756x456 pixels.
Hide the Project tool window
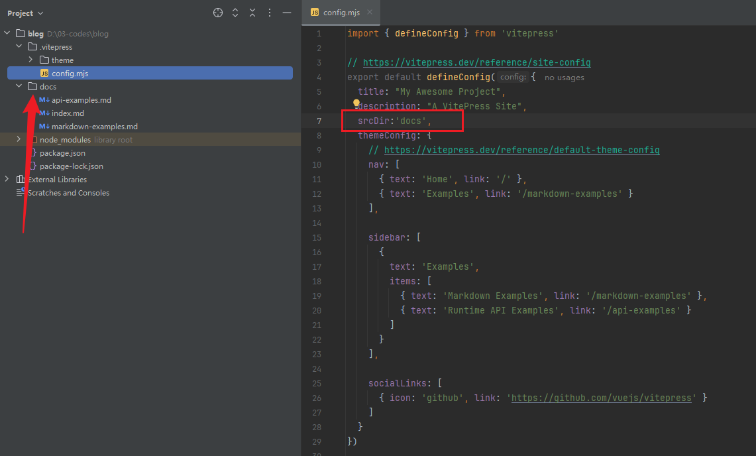[287, 13]
